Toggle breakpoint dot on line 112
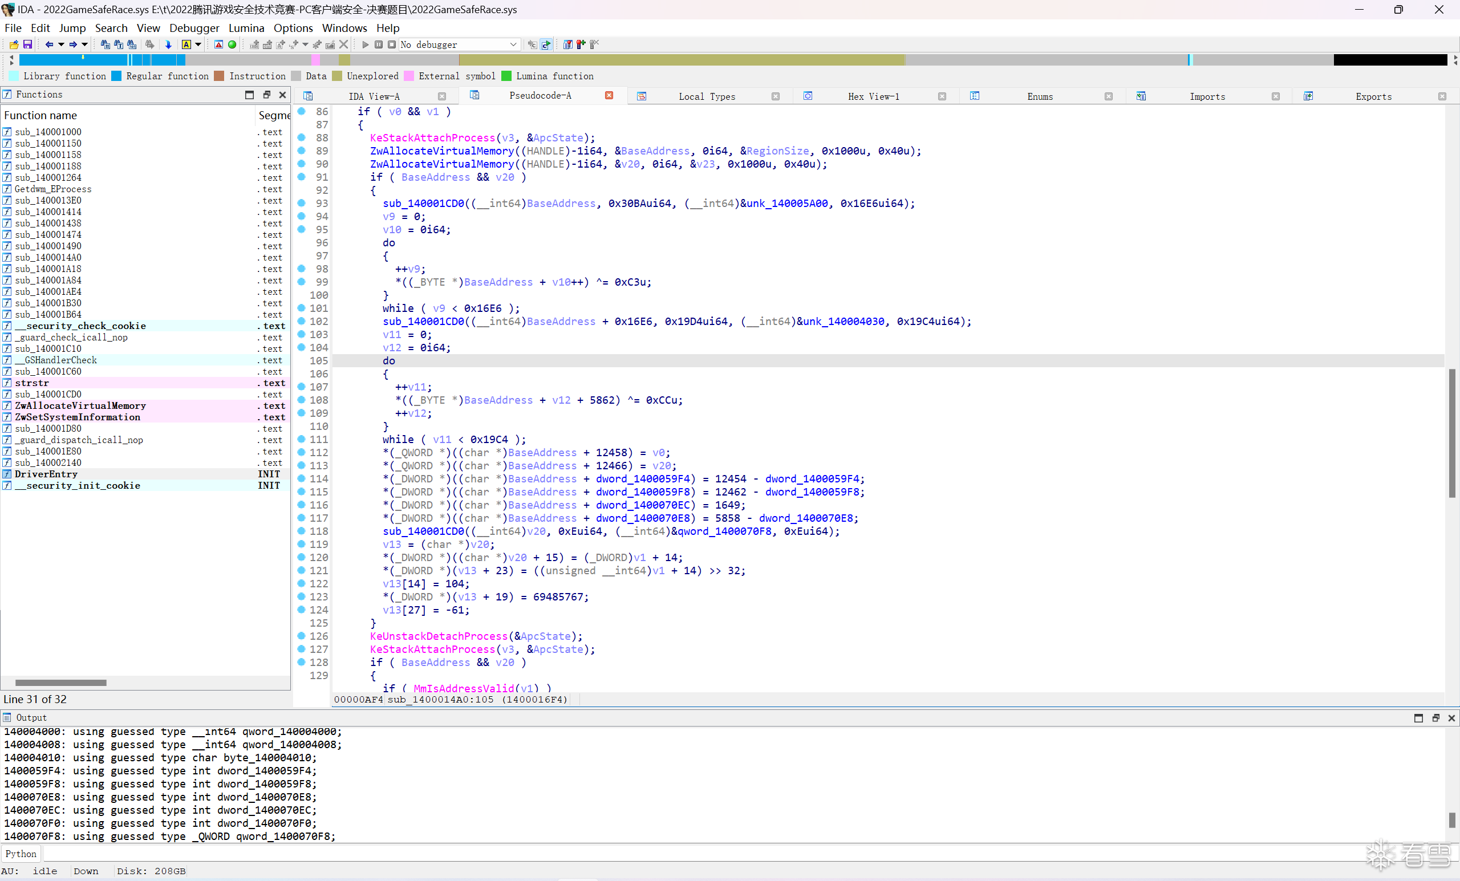 301,452
